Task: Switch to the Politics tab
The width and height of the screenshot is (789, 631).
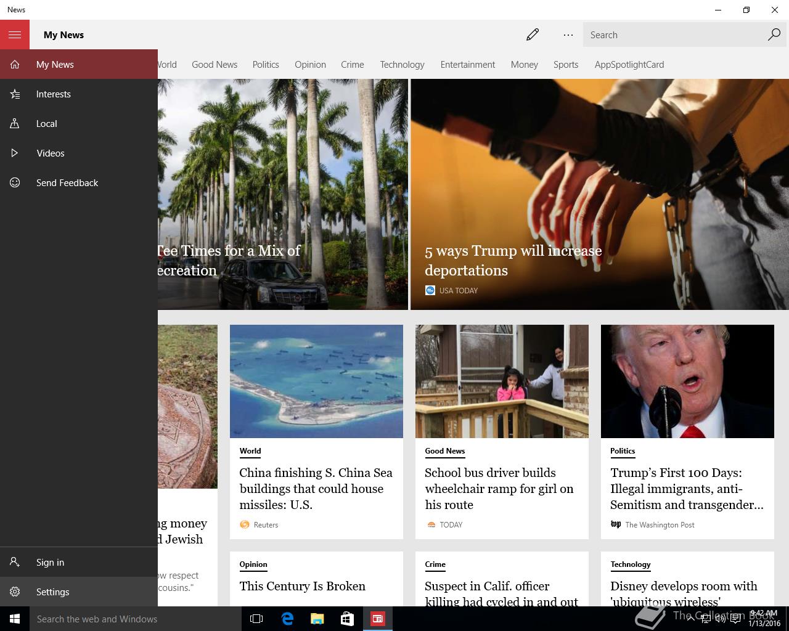Action: (x=266, y=64)
